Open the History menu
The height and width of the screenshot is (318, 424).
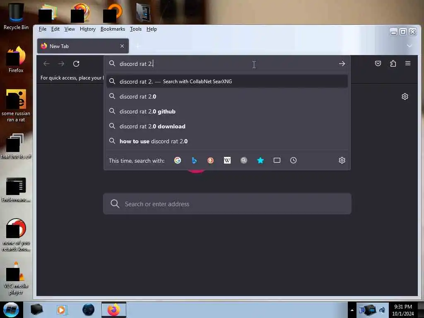[x=88, y=29]
